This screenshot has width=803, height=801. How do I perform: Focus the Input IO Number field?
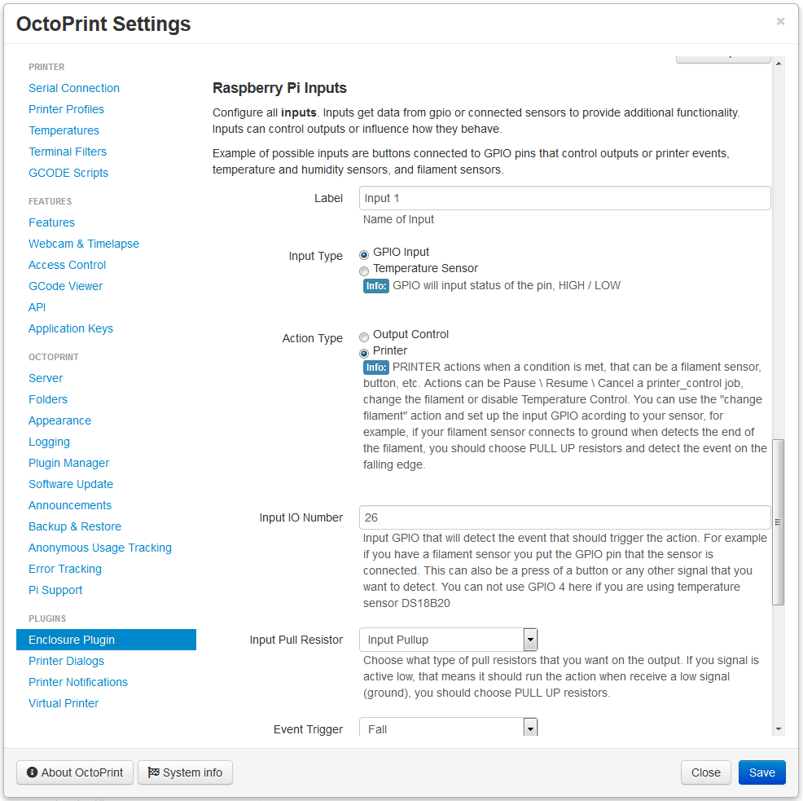[564, 517]
